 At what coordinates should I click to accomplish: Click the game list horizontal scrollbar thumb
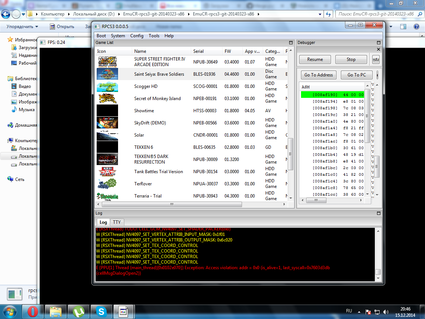(x=171, y=204)
